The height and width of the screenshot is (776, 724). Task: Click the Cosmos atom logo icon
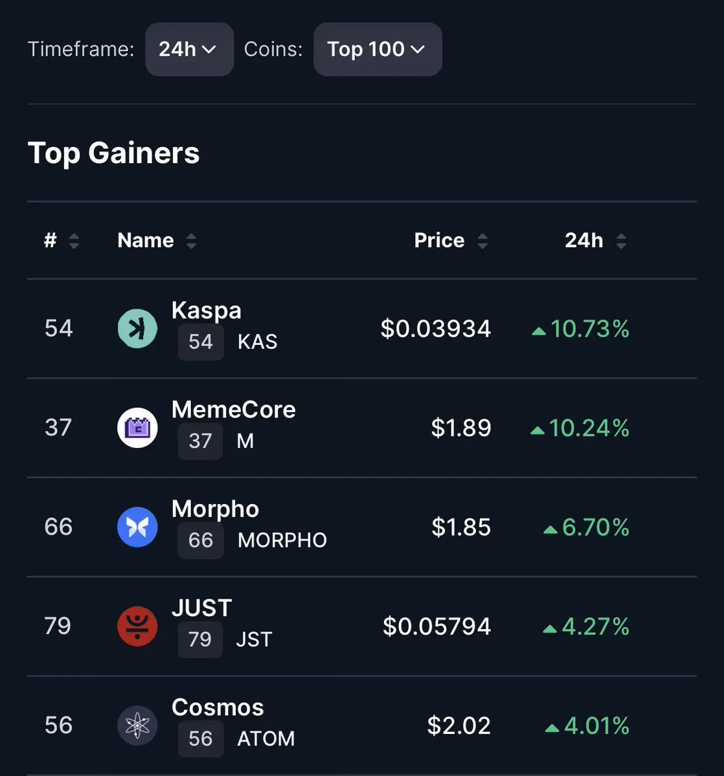tap(137, 726)
